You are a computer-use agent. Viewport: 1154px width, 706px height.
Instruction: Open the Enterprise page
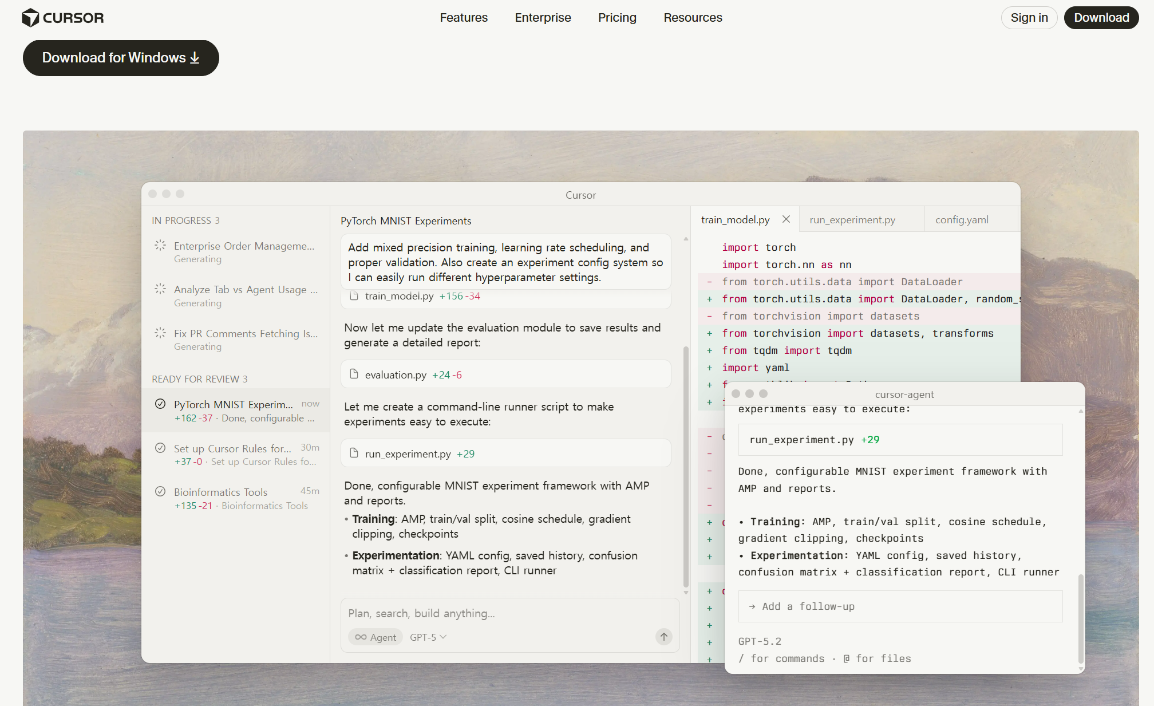pos(543,18)
